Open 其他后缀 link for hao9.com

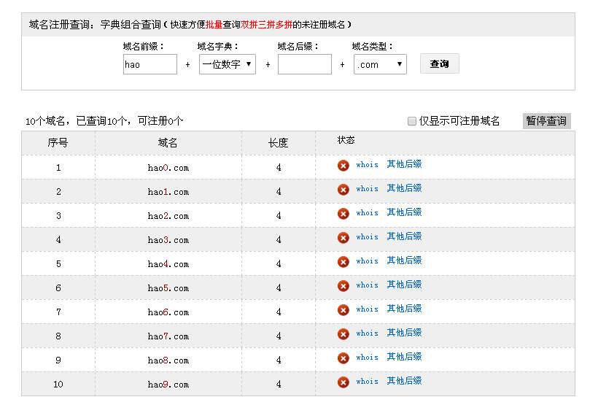pos(405,381)
